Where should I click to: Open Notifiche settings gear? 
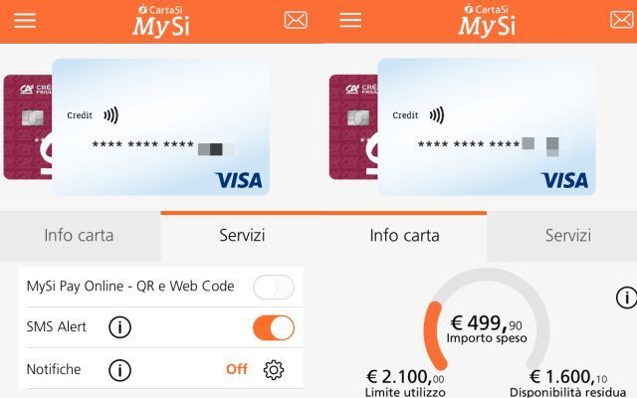pyautogui.click(x=274, y=369)
